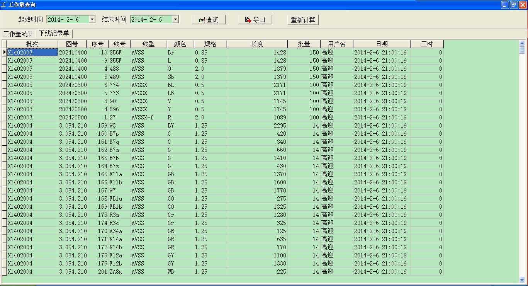
Task: Click wire number cell W7
Action: pyautogui.click(x=120, y=190)
